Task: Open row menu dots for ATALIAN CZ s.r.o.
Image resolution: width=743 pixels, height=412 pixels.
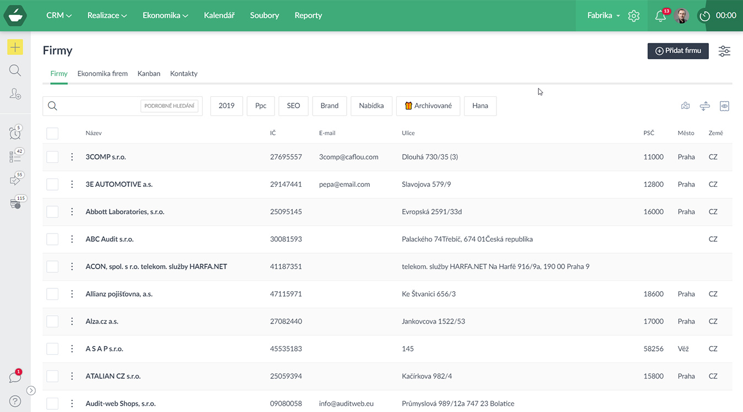Action: tap(72, 377)
